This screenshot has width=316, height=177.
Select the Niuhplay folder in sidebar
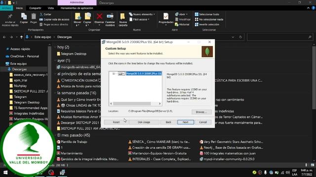click(x=20, y=86)
